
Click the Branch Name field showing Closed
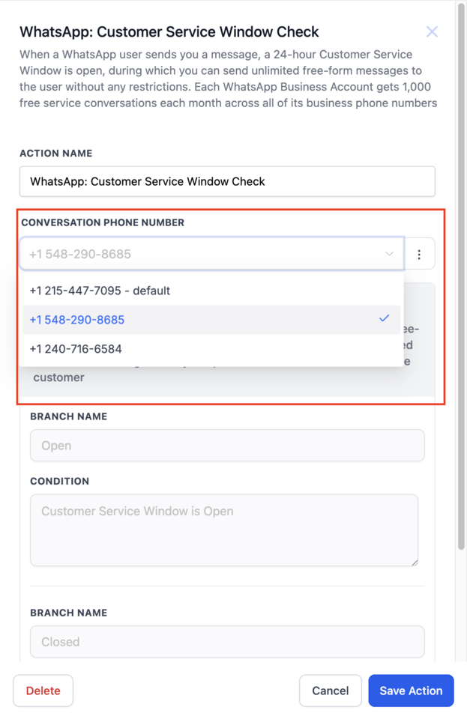tap(227, 642)
